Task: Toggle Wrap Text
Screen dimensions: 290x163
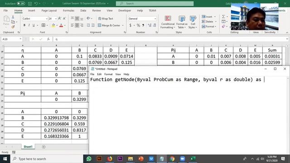Action: click(106, 19)
